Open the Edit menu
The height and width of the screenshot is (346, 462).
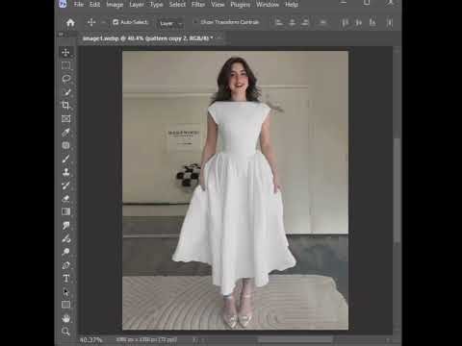point(94,5)
